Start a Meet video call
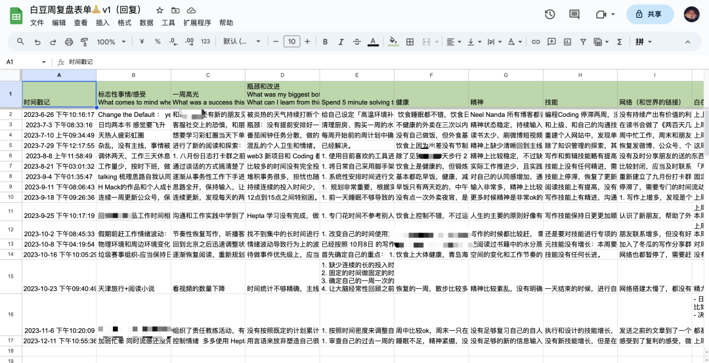 tap(601, 14)
